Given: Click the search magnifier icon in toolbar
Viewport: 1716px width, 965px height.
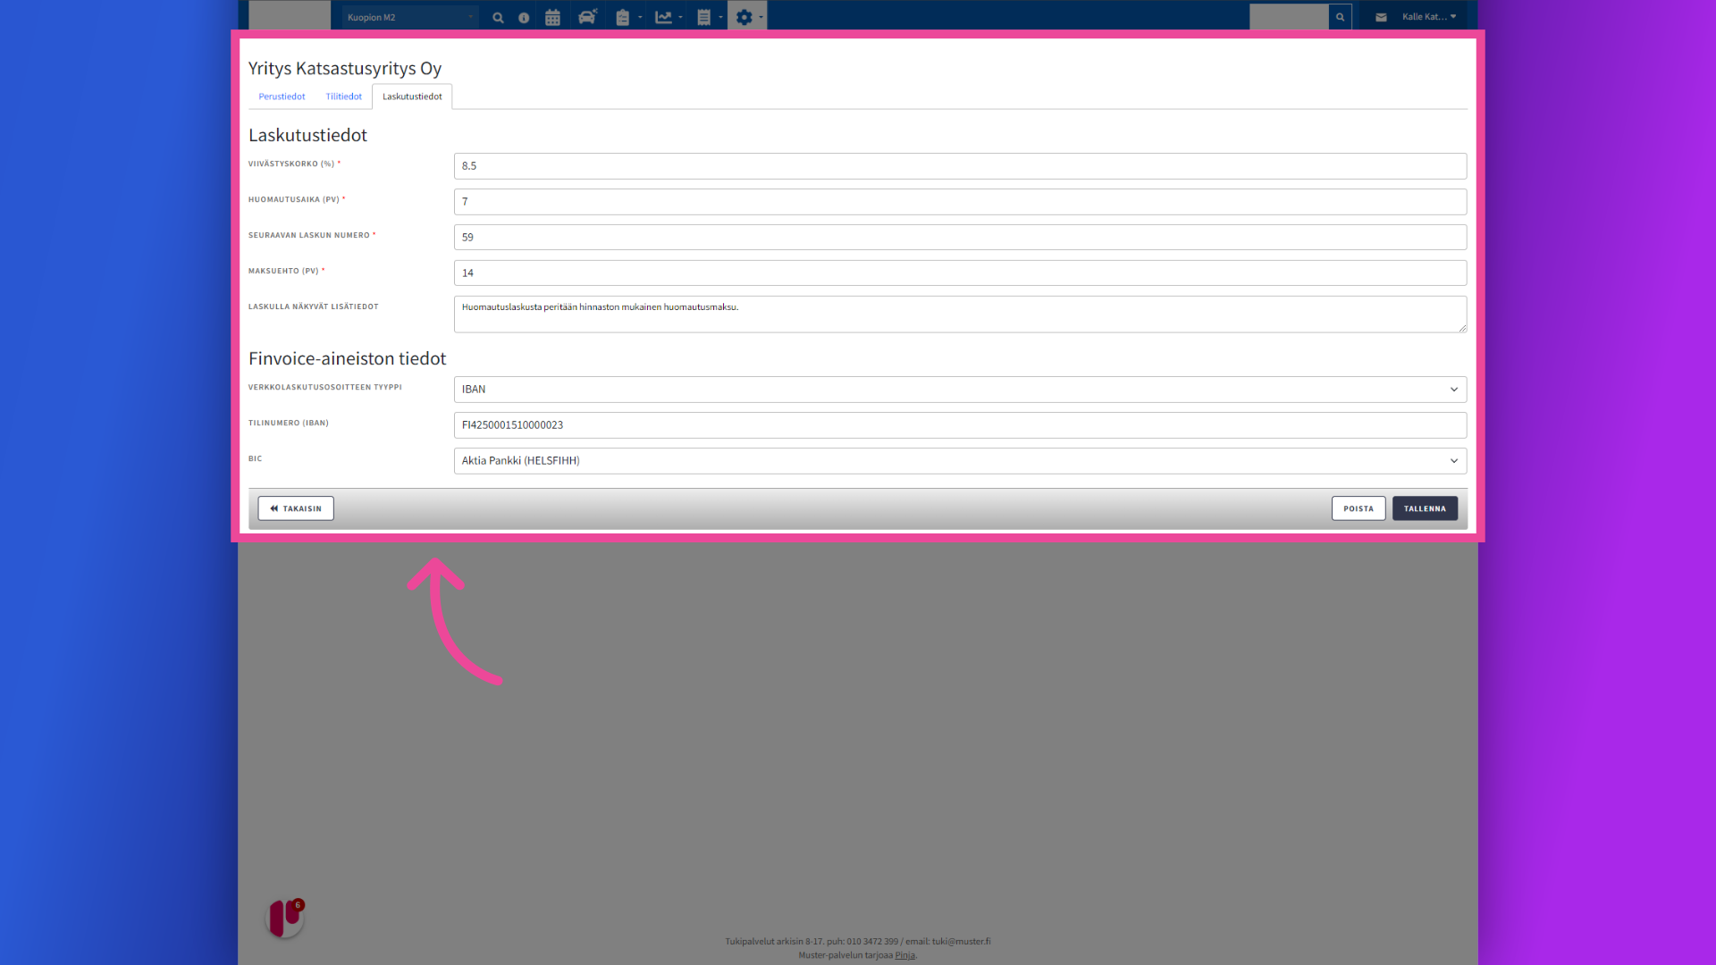Looking at the screenshot, I should (498, 17).
